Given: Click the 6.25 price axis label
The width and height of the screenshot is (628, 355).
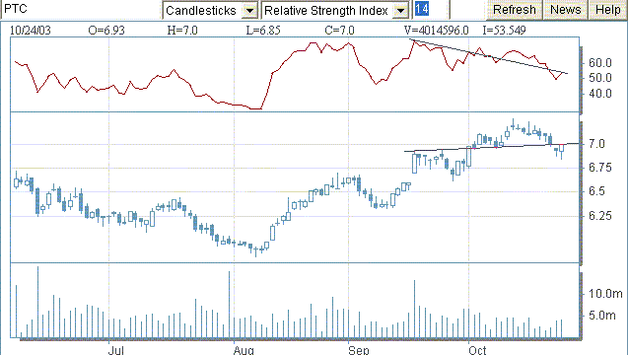Looking at the screenshot, I should point(600,216).
